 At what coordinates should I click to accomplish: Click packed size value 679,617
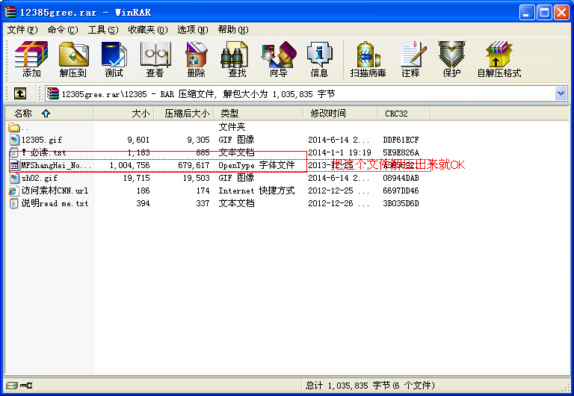click(194, 165)
